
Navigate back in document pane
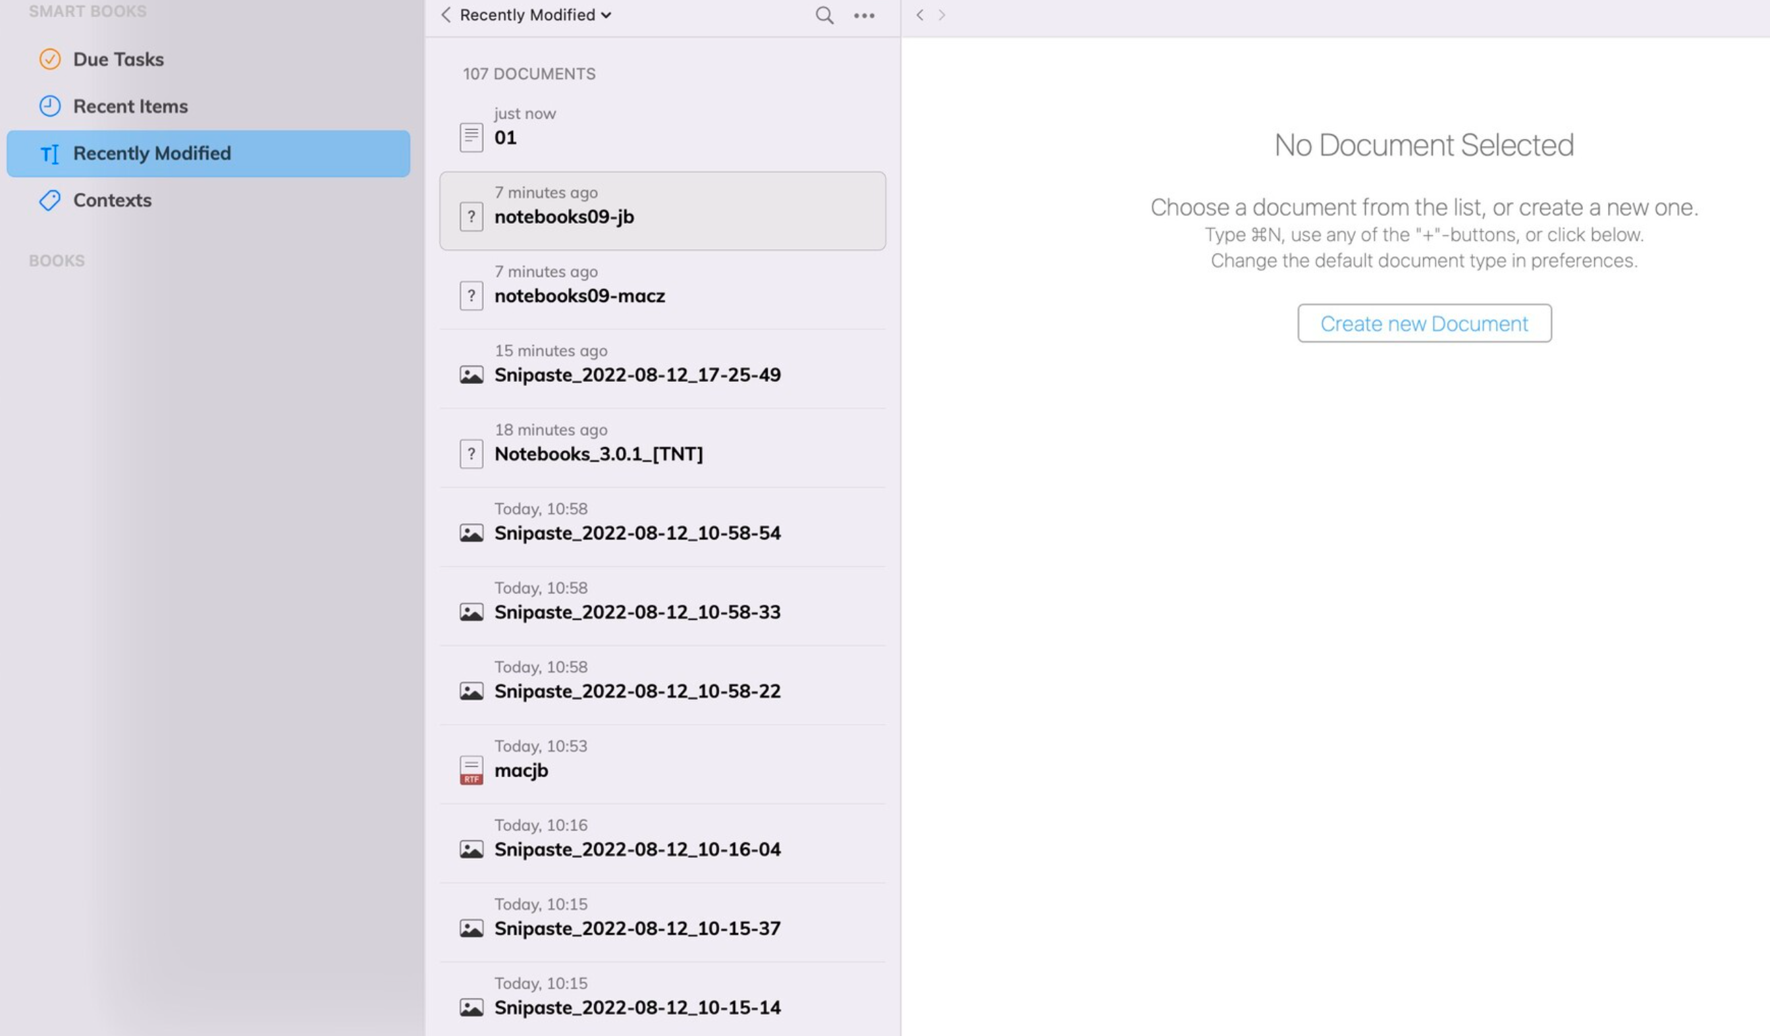coord(919,14)
